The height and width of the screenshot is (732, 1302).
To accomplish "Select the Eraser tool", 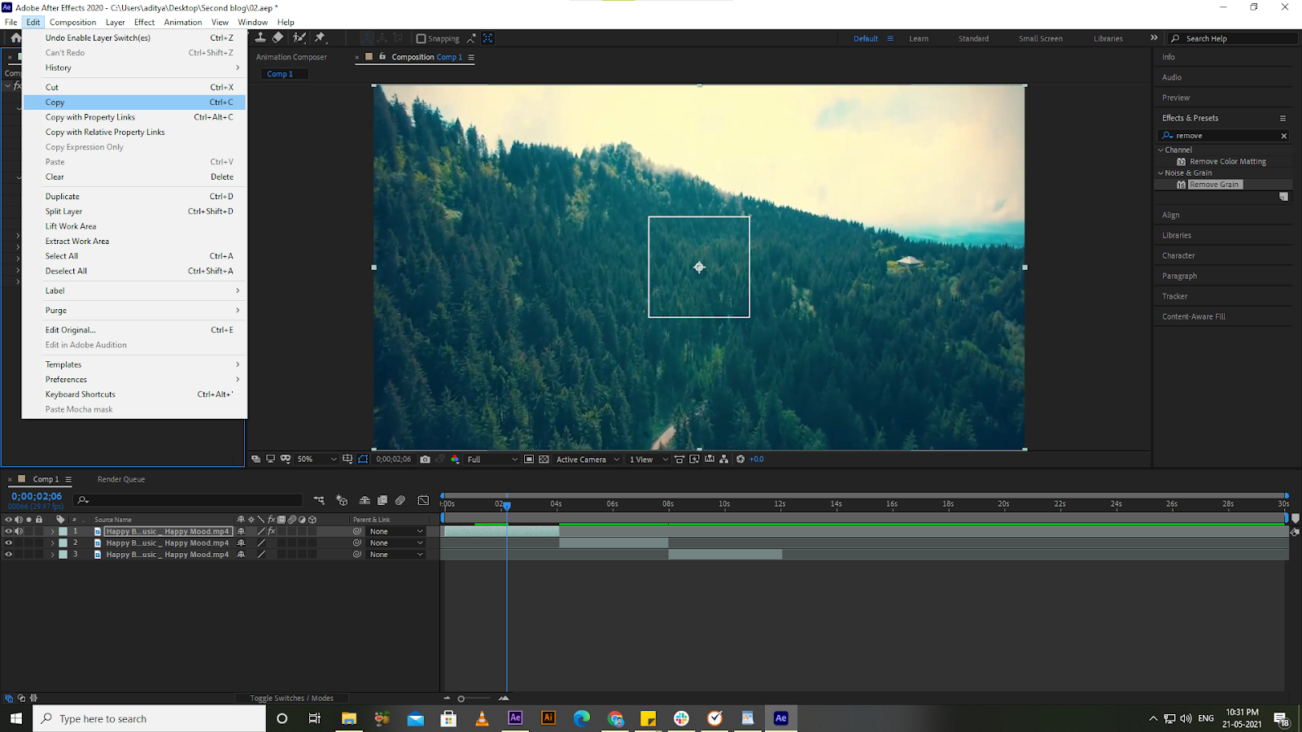I will 277,37.
